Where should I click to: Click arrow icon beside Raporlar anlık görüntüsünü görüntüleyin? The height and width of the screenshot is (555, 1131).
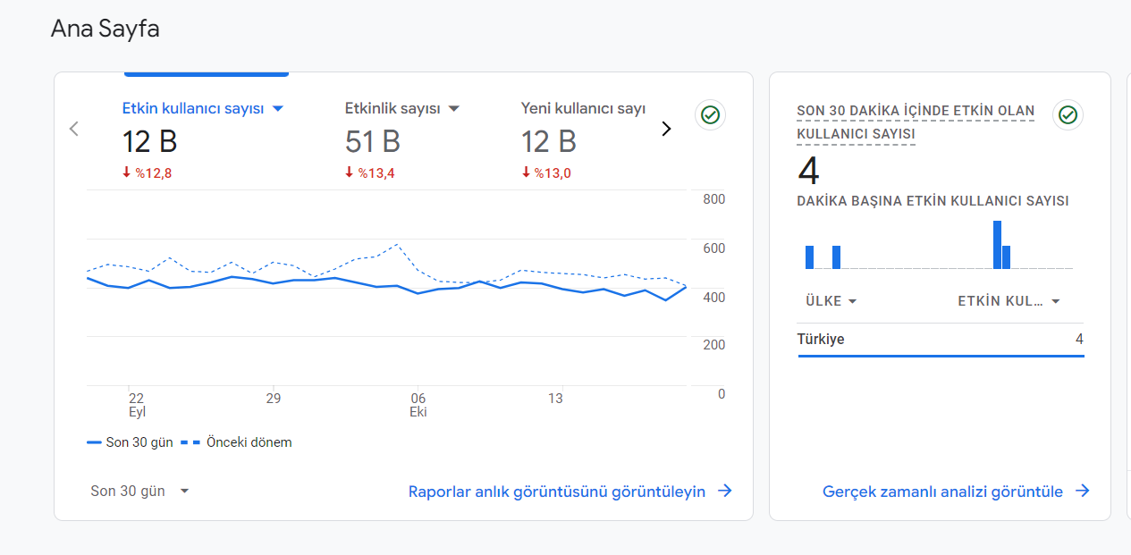click(725, 491)
